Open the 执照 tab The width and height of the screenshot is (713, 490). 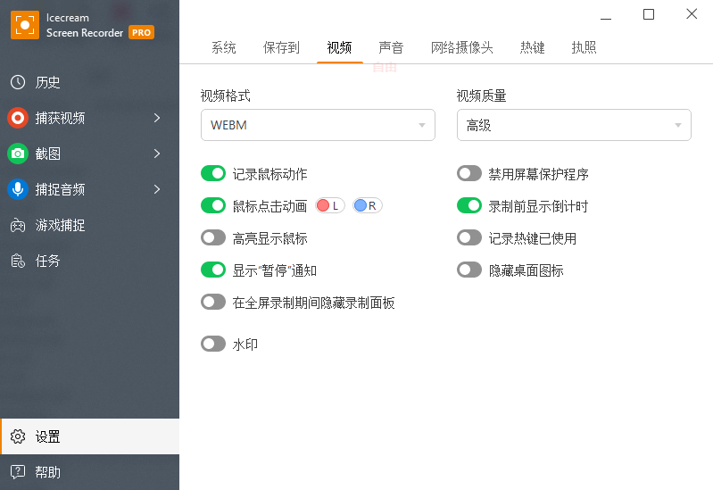584,47
